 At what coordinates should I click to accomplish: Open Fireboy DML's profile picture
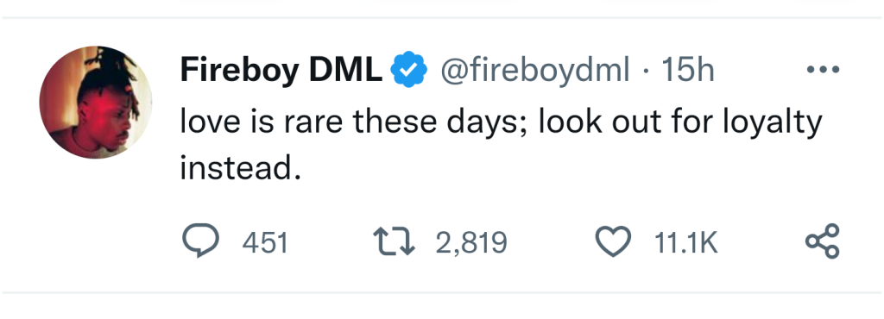pyautogui.click(x=95, y=102)
